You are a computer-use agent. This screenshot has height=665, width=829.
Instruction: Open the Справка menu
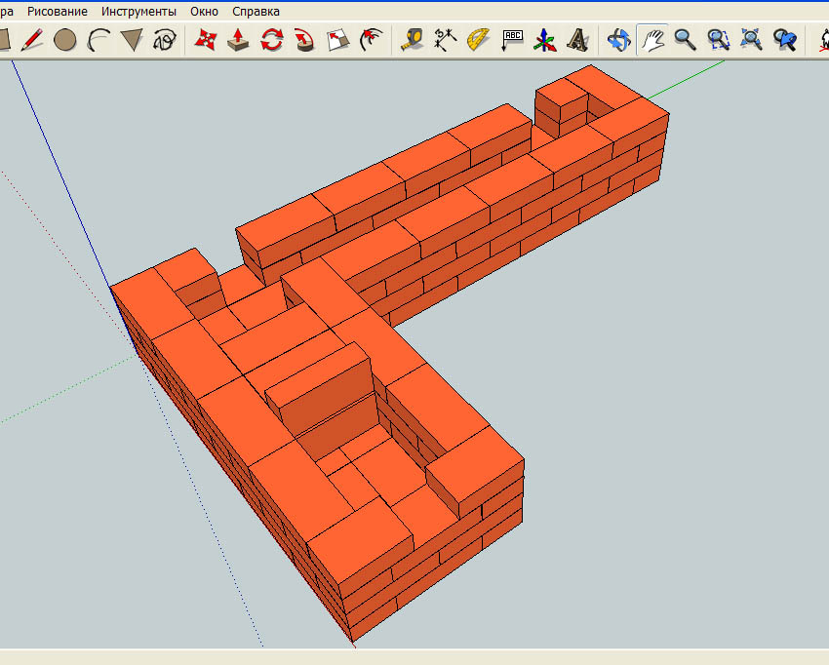(256, 12)
